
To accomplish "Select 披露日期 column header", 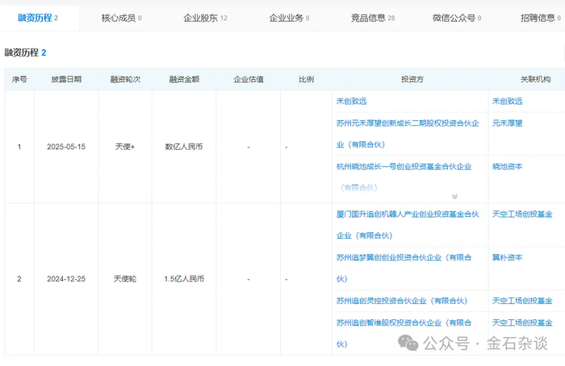I will [x=66, y=79].
